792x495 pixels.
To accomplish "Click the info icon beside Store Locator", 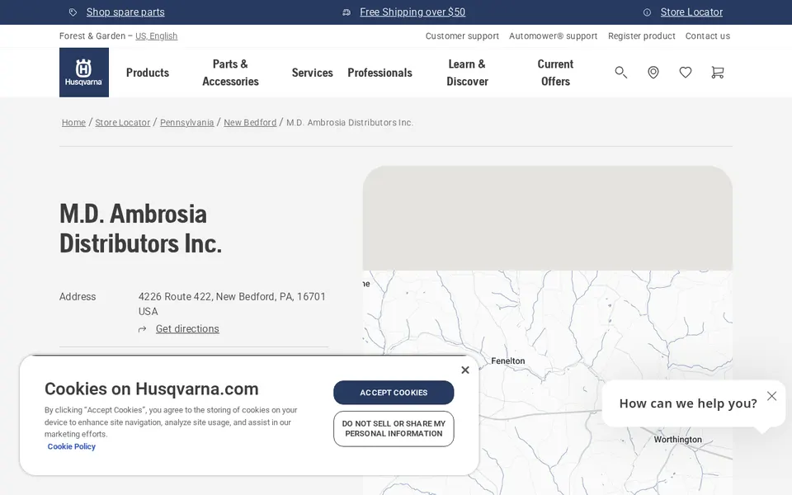I will tap(647, 12).
